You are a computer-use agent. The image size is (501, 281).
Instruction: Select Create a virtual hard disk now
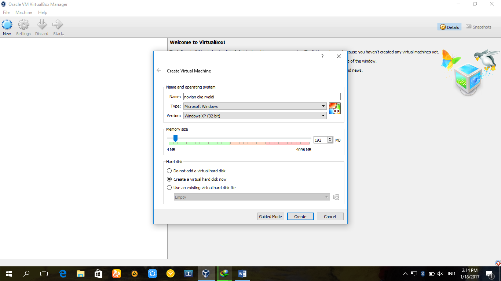tap(169, 179)
